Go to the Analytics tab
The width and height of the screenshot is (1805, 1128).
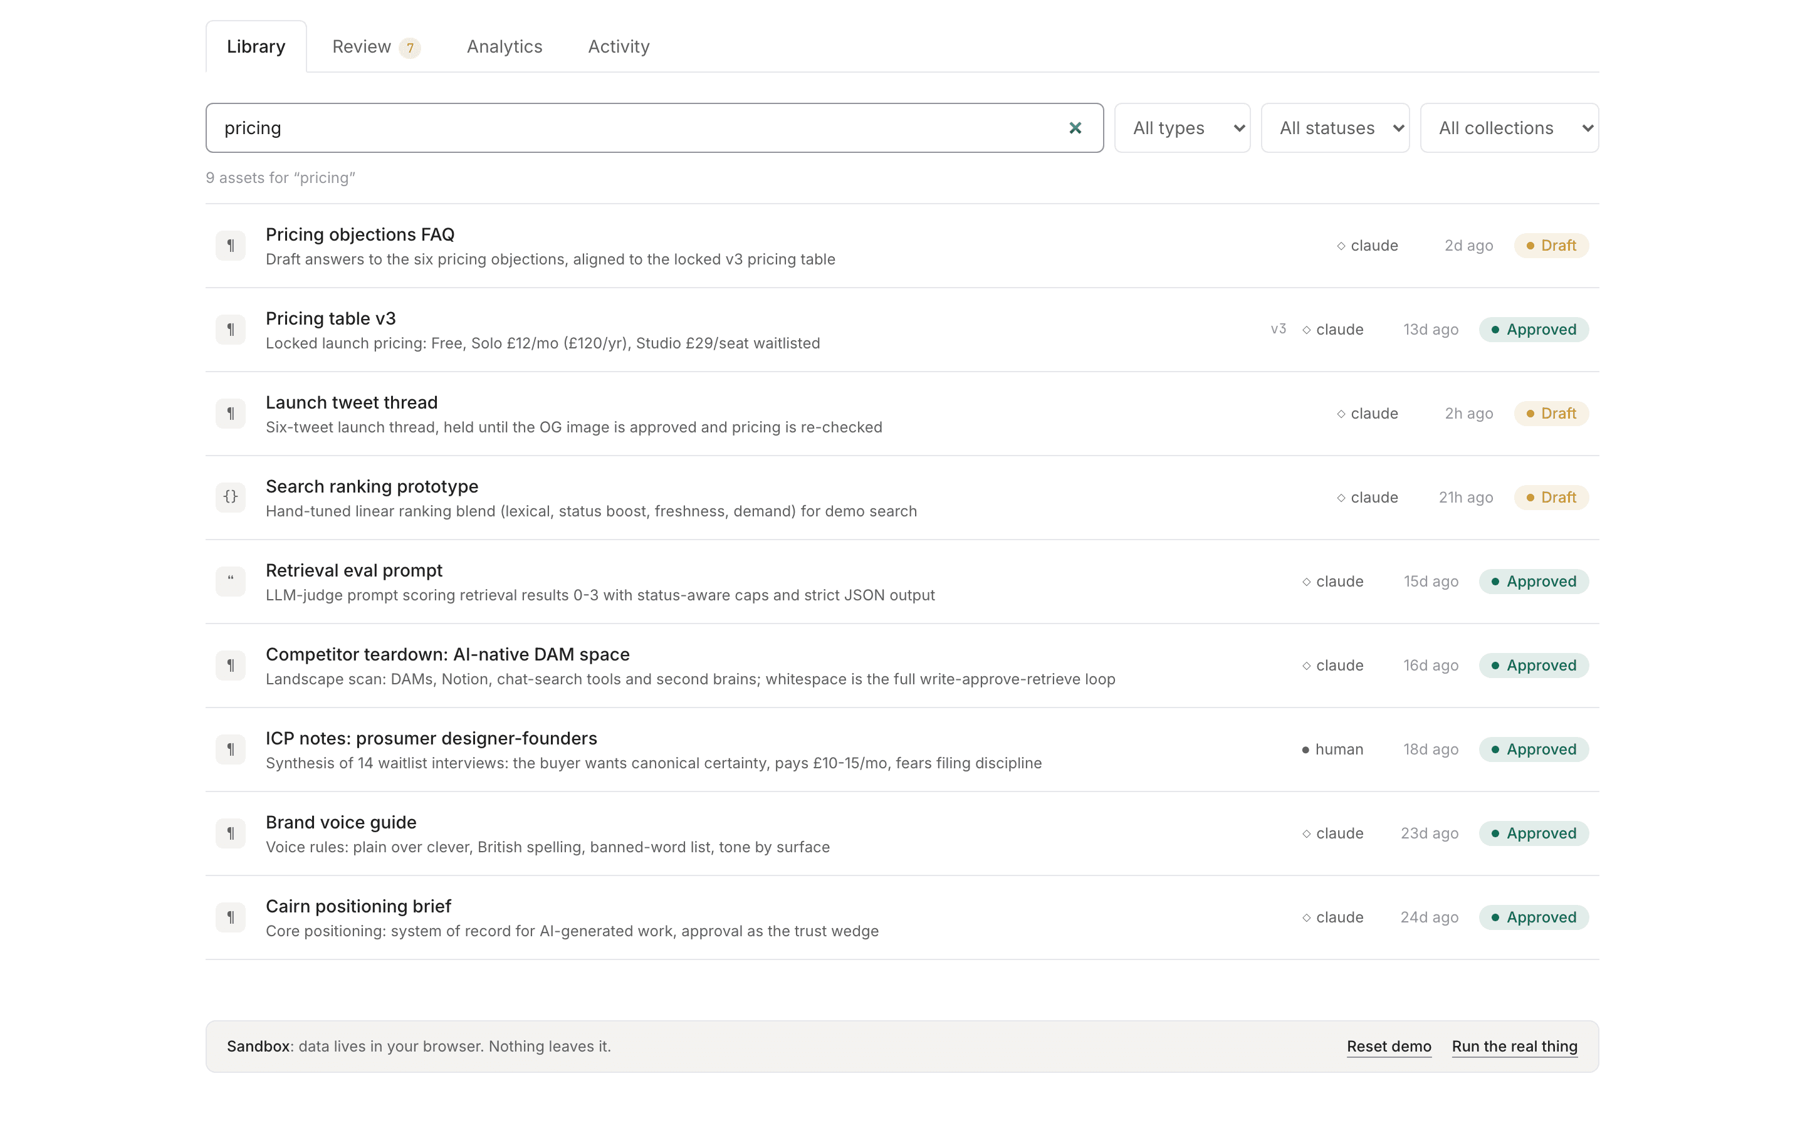click(x=504, y=47)
